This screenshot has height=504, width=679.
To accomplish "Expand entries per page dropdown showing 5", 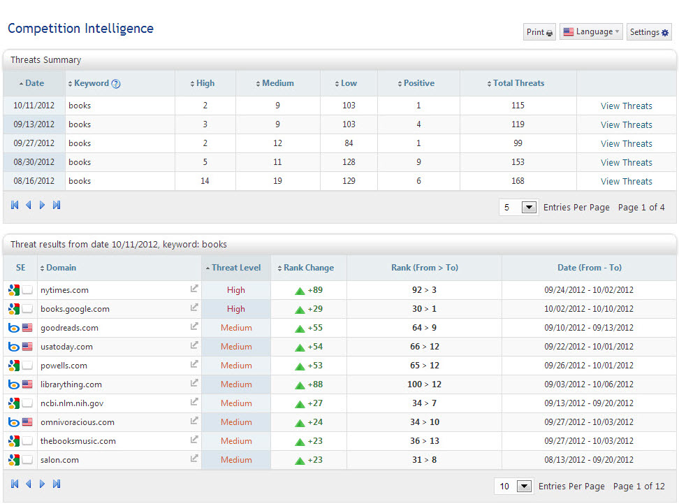I will point(529,208).
